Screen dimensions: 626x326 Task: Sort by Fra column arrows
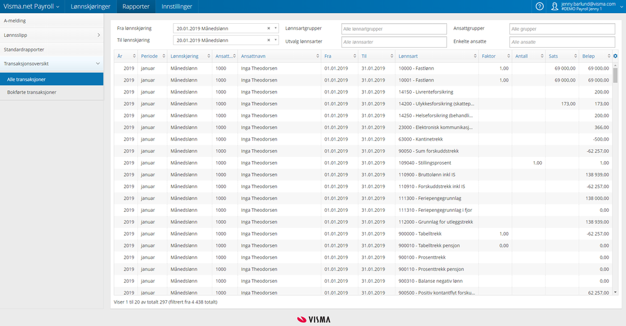pos(355,56)
